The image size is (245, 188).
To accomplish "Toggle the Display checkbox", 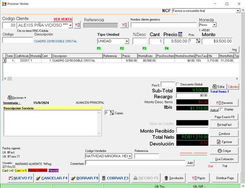I will (x=221, y=109).
